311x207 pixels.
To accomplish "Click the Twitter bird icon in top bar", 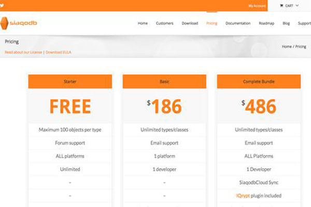I will point(2,6).
